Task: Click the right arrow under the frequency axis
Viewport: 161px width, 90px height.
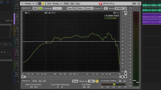Action: [x=123, y=77]
